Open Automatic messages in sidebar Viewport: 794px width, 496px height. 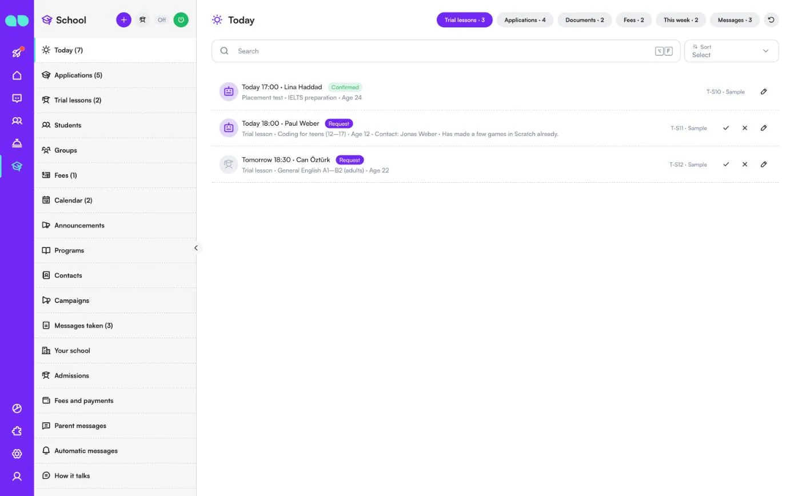pos(115,450)
